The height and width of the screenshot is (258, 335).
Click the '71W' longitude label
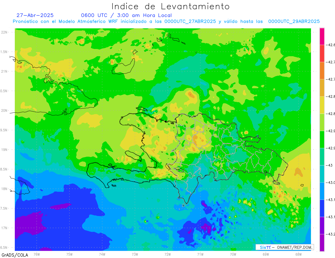coord(200,254)
